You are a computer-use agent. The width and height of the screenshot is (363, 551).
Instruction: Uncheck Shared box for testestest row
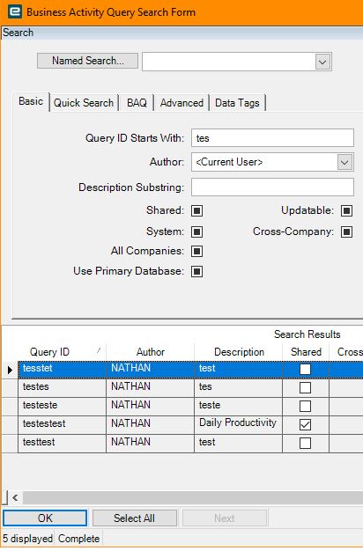tap(305, 424)
